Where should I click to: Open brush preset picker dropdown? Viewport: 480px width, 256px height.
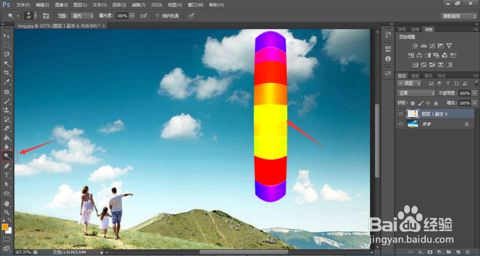click(36, 16)
